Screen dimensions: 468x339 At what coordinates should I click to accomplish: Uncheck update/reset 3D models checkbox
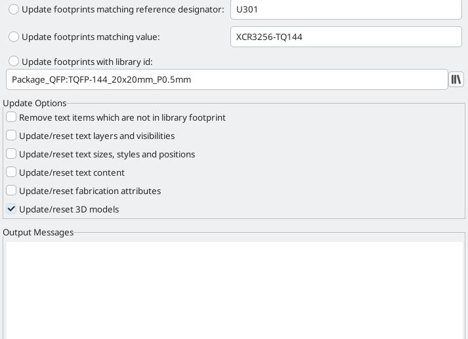click(x=12, y=209)
